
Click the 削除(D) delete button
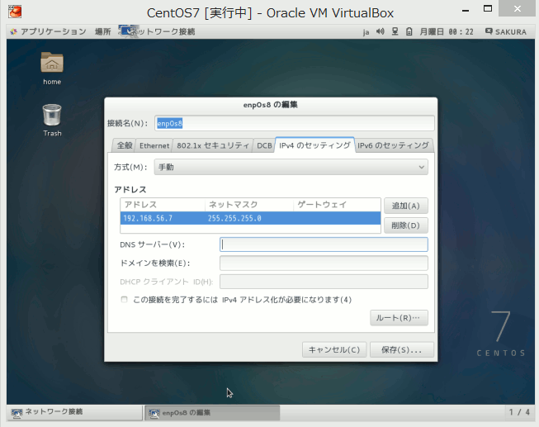tap(405, 225)
